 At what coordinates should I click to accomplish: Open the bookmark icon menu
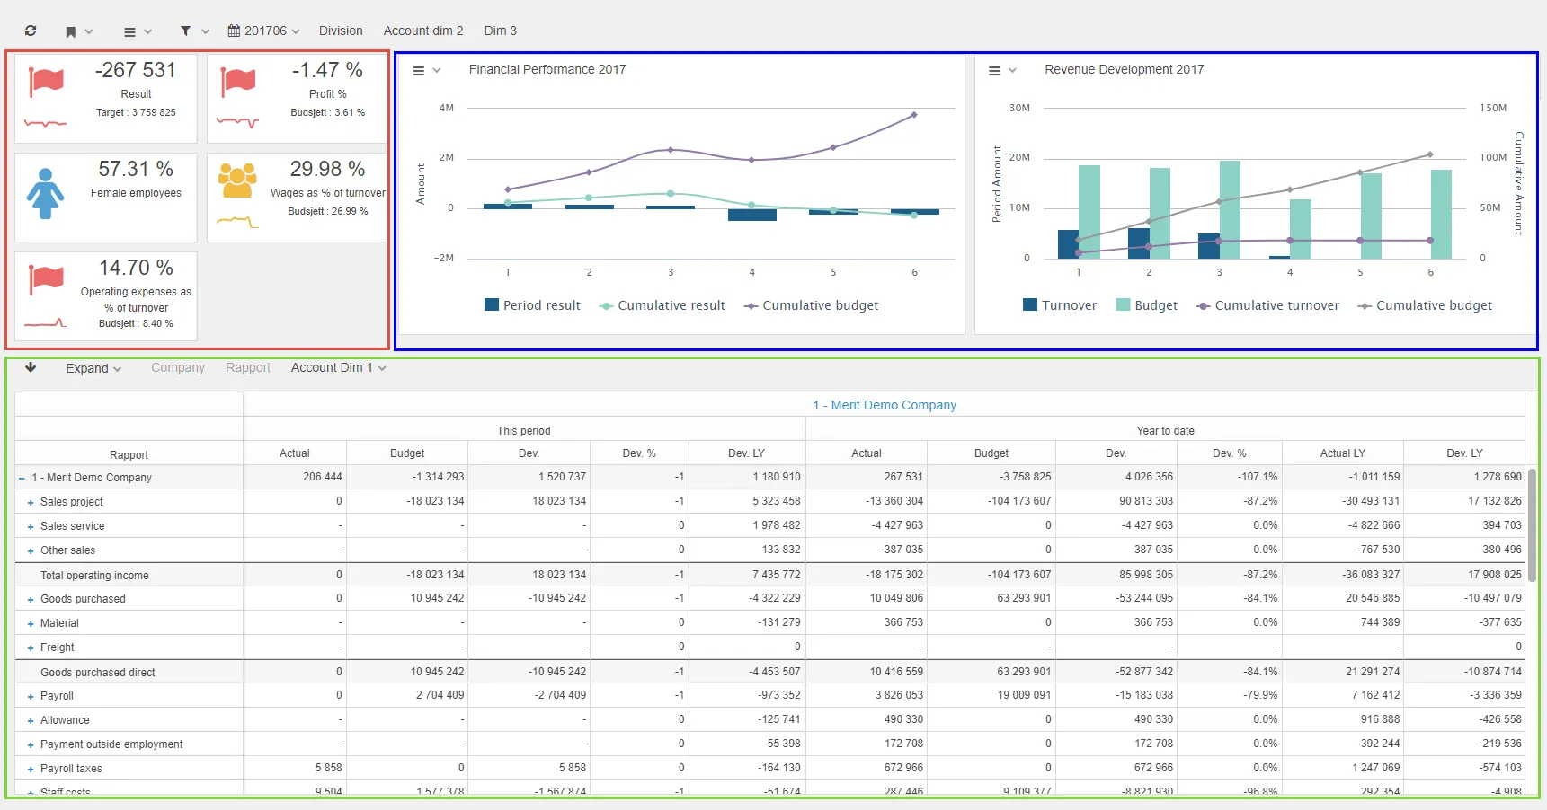78,31
